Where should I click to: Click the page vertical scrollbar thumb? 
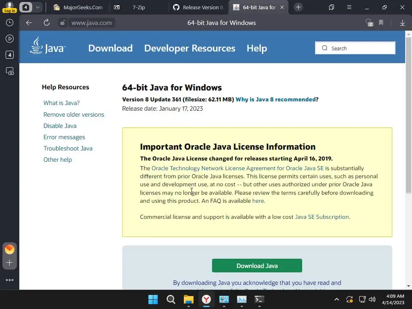(408, 115)
